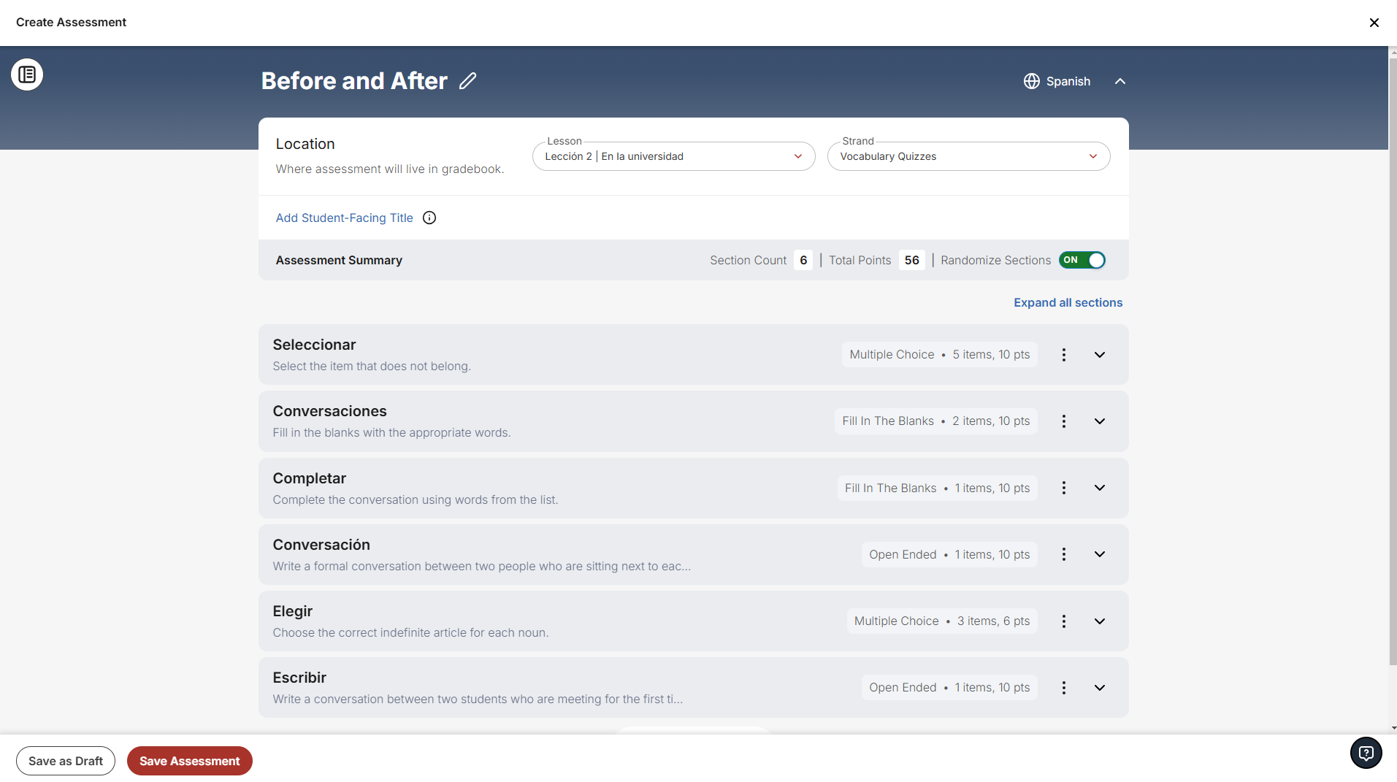1397x782 pixels.
Task: Click the Total Points value 56
Action: tap(911, 260)
